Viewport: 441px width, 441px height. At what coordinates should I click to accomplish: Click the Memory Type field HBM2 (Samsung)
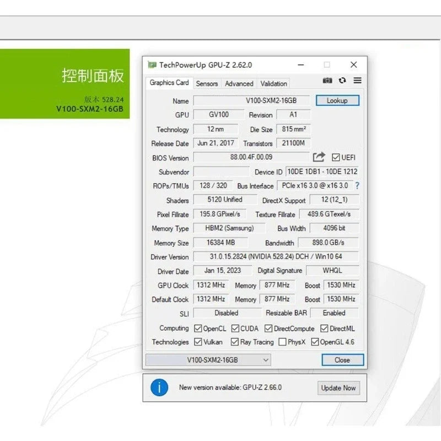click(229, 228)
